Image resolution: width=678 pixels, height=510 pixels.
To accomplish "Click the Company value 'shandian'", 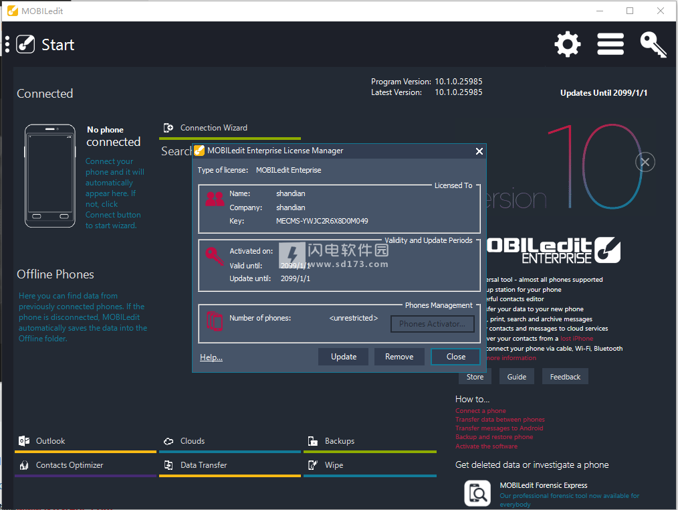I will 291,207.
